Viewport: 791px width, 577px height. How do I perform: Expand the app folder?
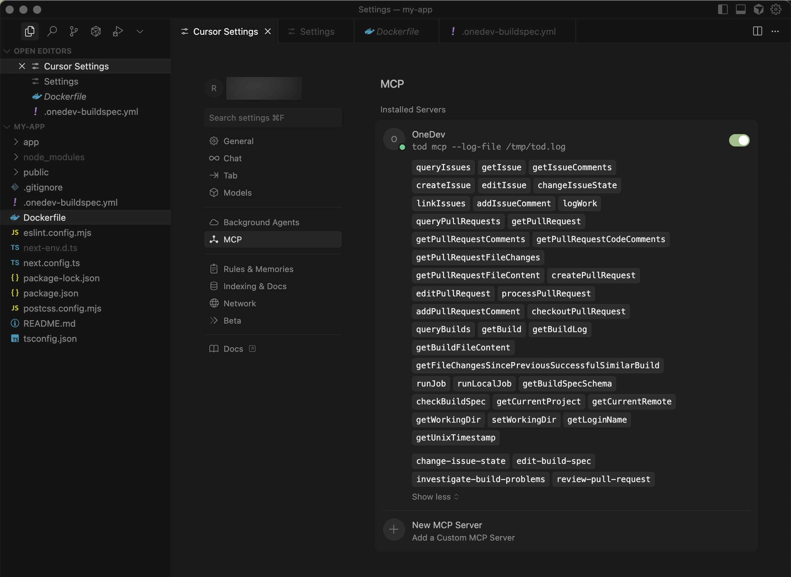pyautogui.click(x=31, y=142)
